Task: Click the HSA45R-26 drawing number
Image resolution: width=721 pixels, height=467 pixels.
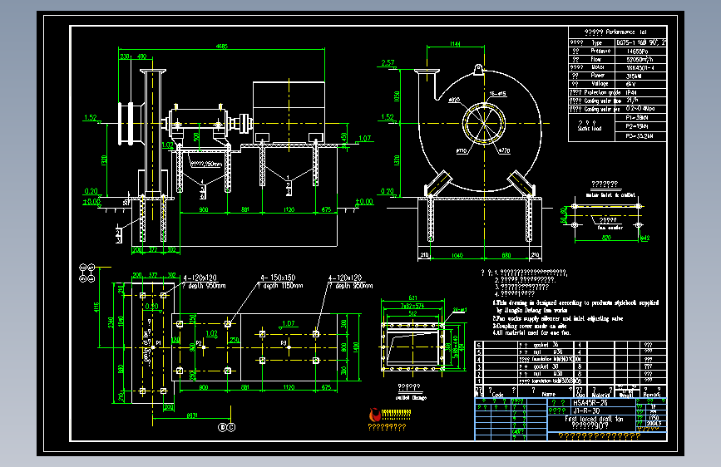Action: click(590, 403)
